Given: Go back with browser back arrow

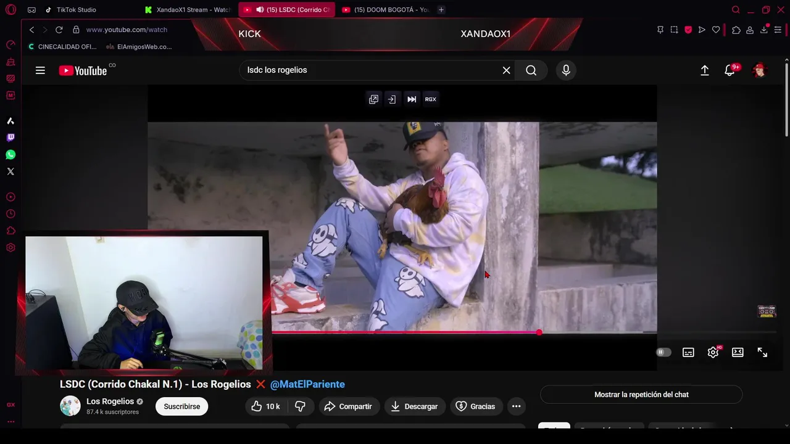Looking at the screenshot, I should (31, 30).
